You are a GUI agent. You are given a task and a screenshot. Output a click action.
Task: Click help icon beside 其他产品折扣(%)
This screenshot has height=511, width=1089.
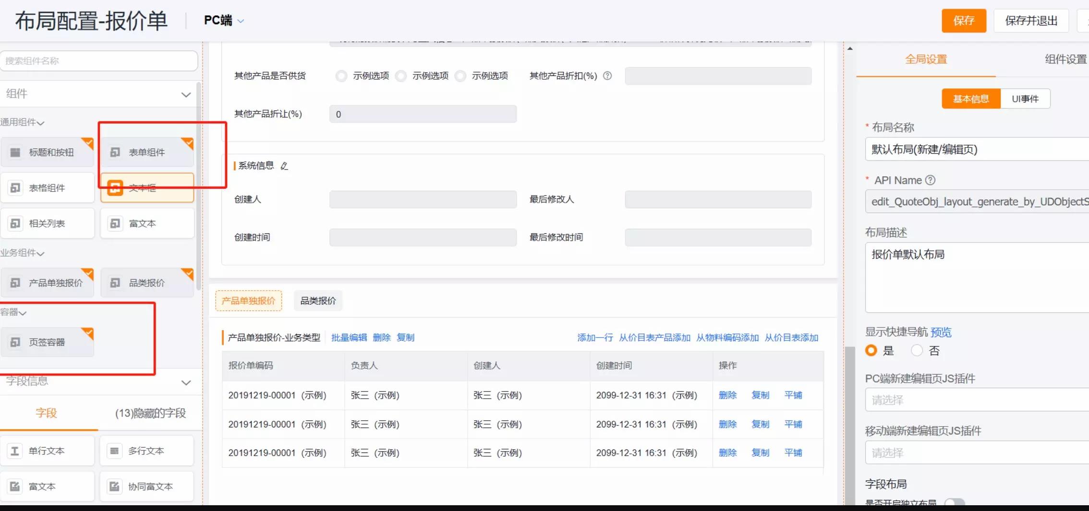(607, 76)
